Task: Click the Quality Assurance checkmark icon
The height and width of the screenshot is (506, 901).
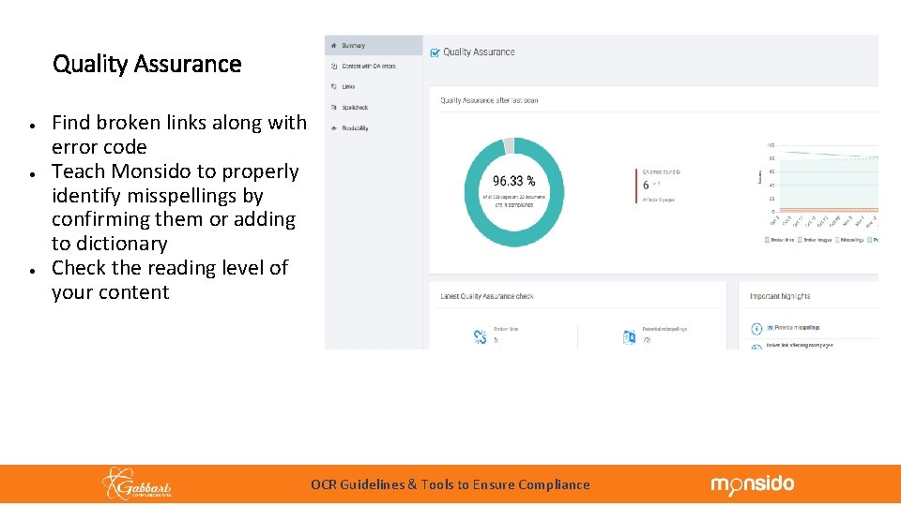Action: (435, 52)
